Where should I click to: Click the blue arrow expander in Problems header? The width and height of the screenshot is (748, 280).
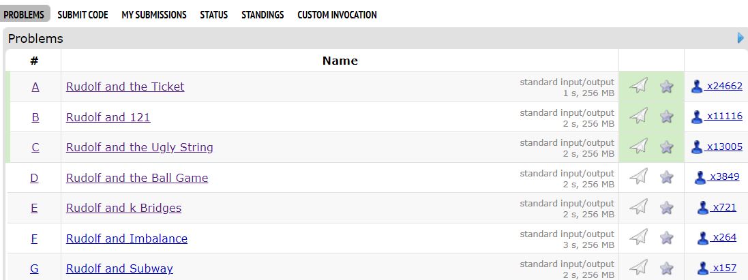(x=740, y=38)
